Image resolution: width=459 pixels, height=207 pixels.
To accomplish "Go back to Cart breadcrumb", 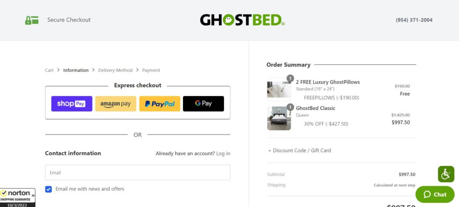I will (49, 70).
